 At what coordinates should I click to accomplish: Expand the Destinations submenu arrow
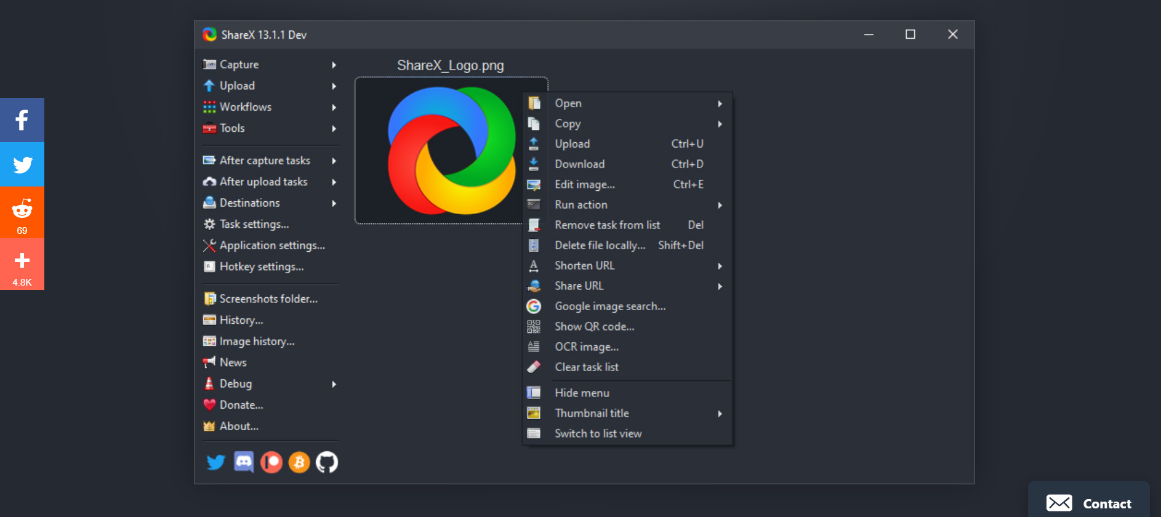point(334,203)
